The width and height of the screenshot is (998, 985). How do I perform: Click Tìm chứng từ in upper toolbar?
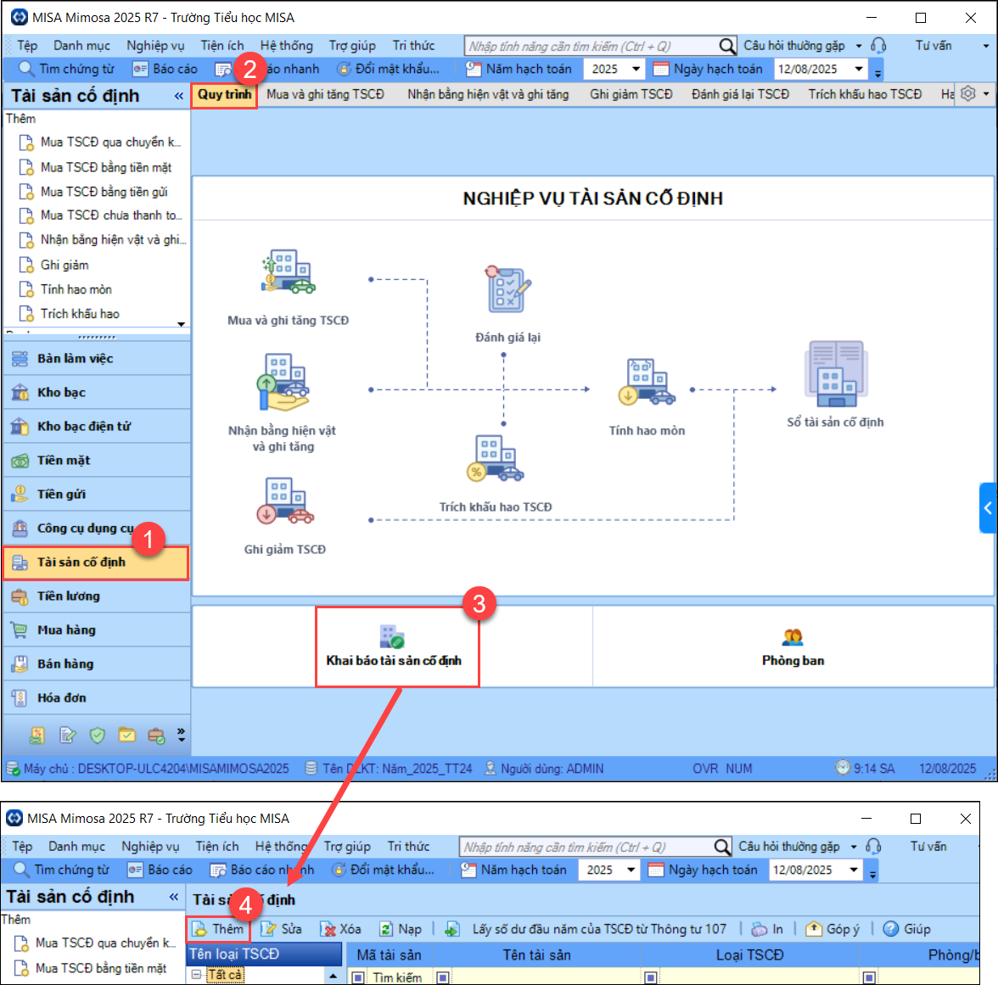[66, 69]
